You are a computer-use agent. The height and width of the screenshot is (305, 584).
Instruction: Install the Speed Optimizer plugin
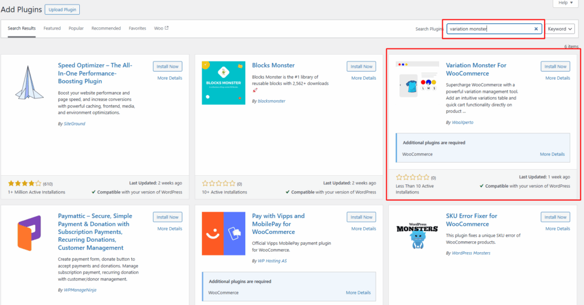point(167,67)
